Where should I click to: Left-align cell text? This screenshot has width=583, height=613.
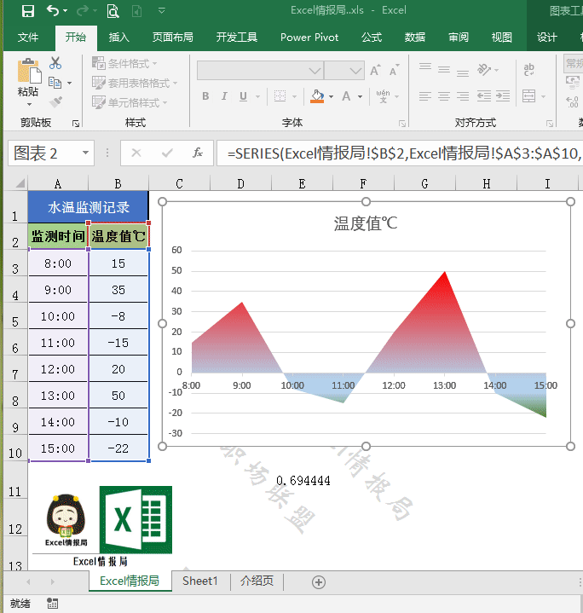425,96
